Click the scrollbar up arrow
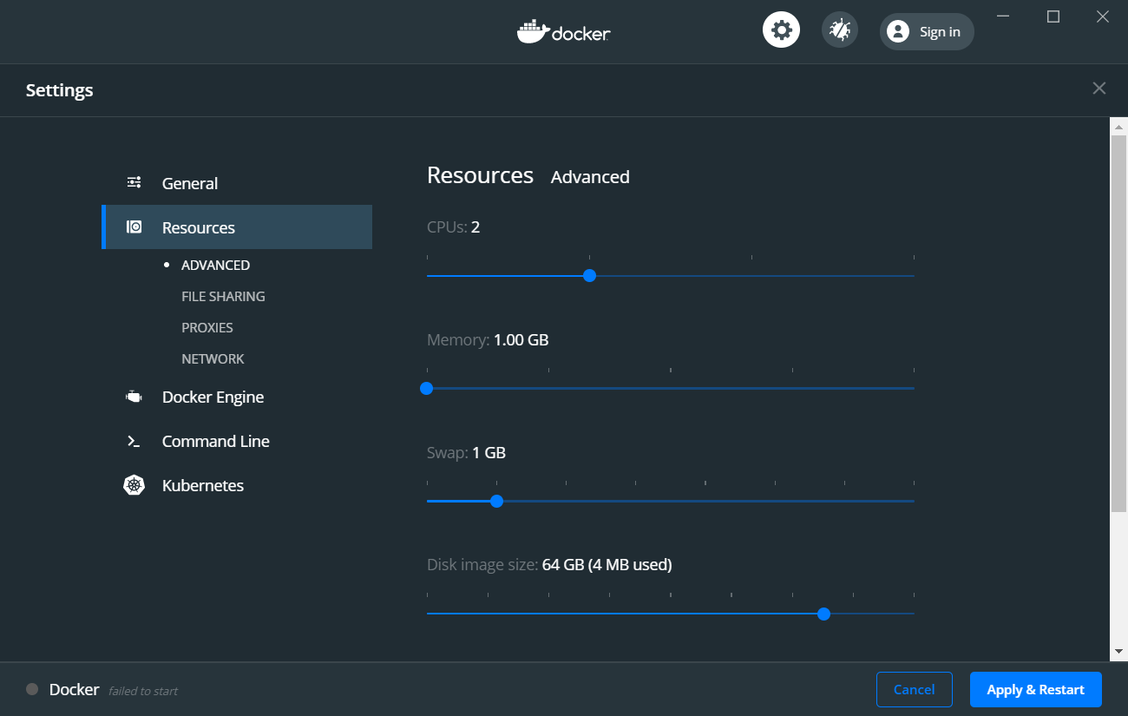 [x=1118, y=127]
